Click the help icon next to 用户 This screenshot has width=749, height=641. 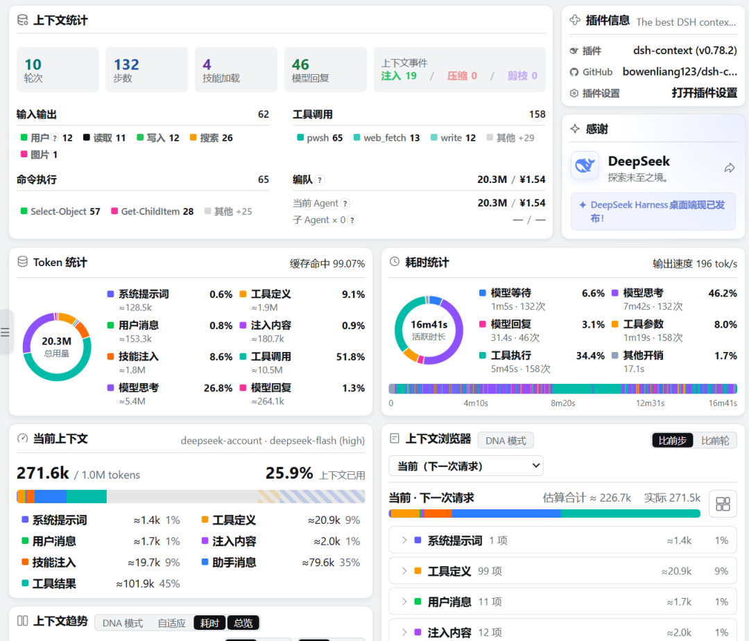click(x=55, y=138)
